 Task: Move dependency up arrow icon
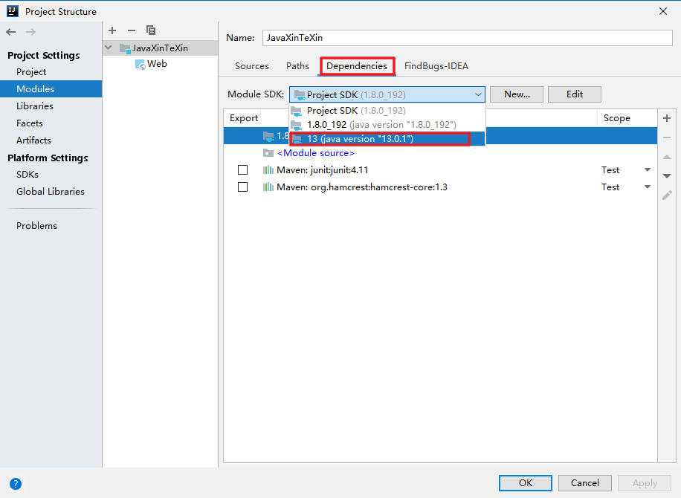click(x=667, y=157)
